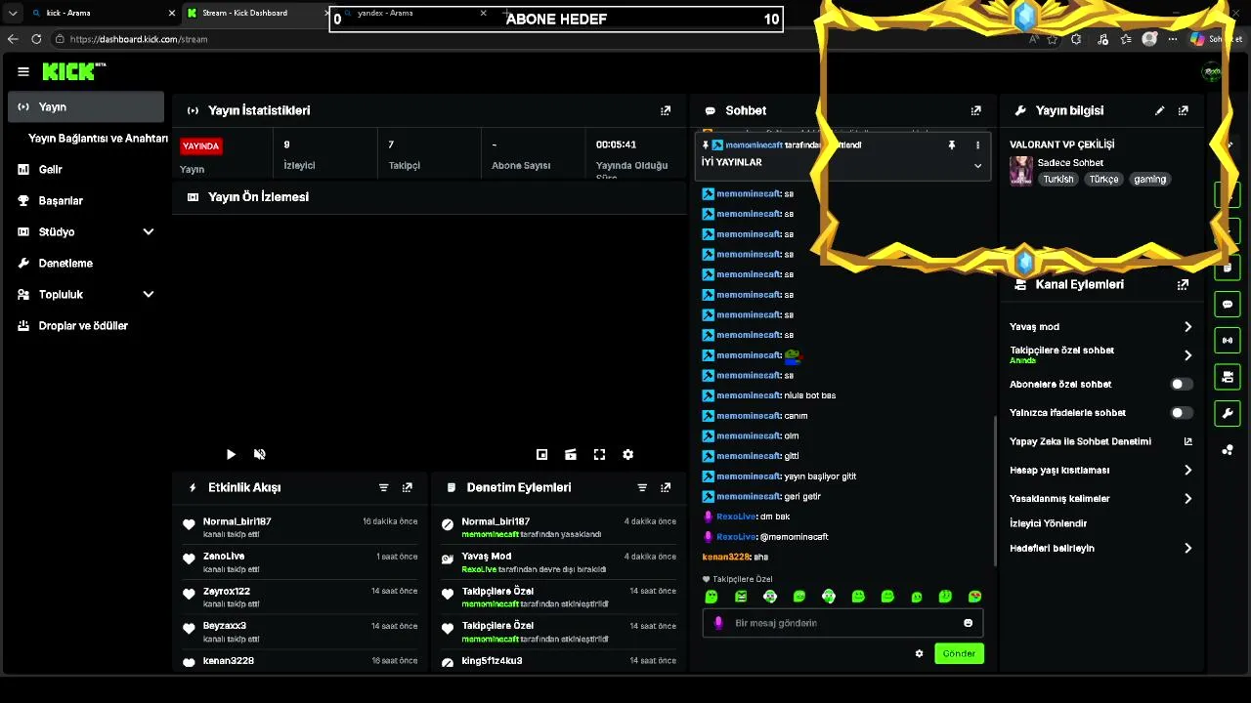Open Yavaş mod options
The width and height of the screenshot is (1251, 703).
(x=1100, y=327)
